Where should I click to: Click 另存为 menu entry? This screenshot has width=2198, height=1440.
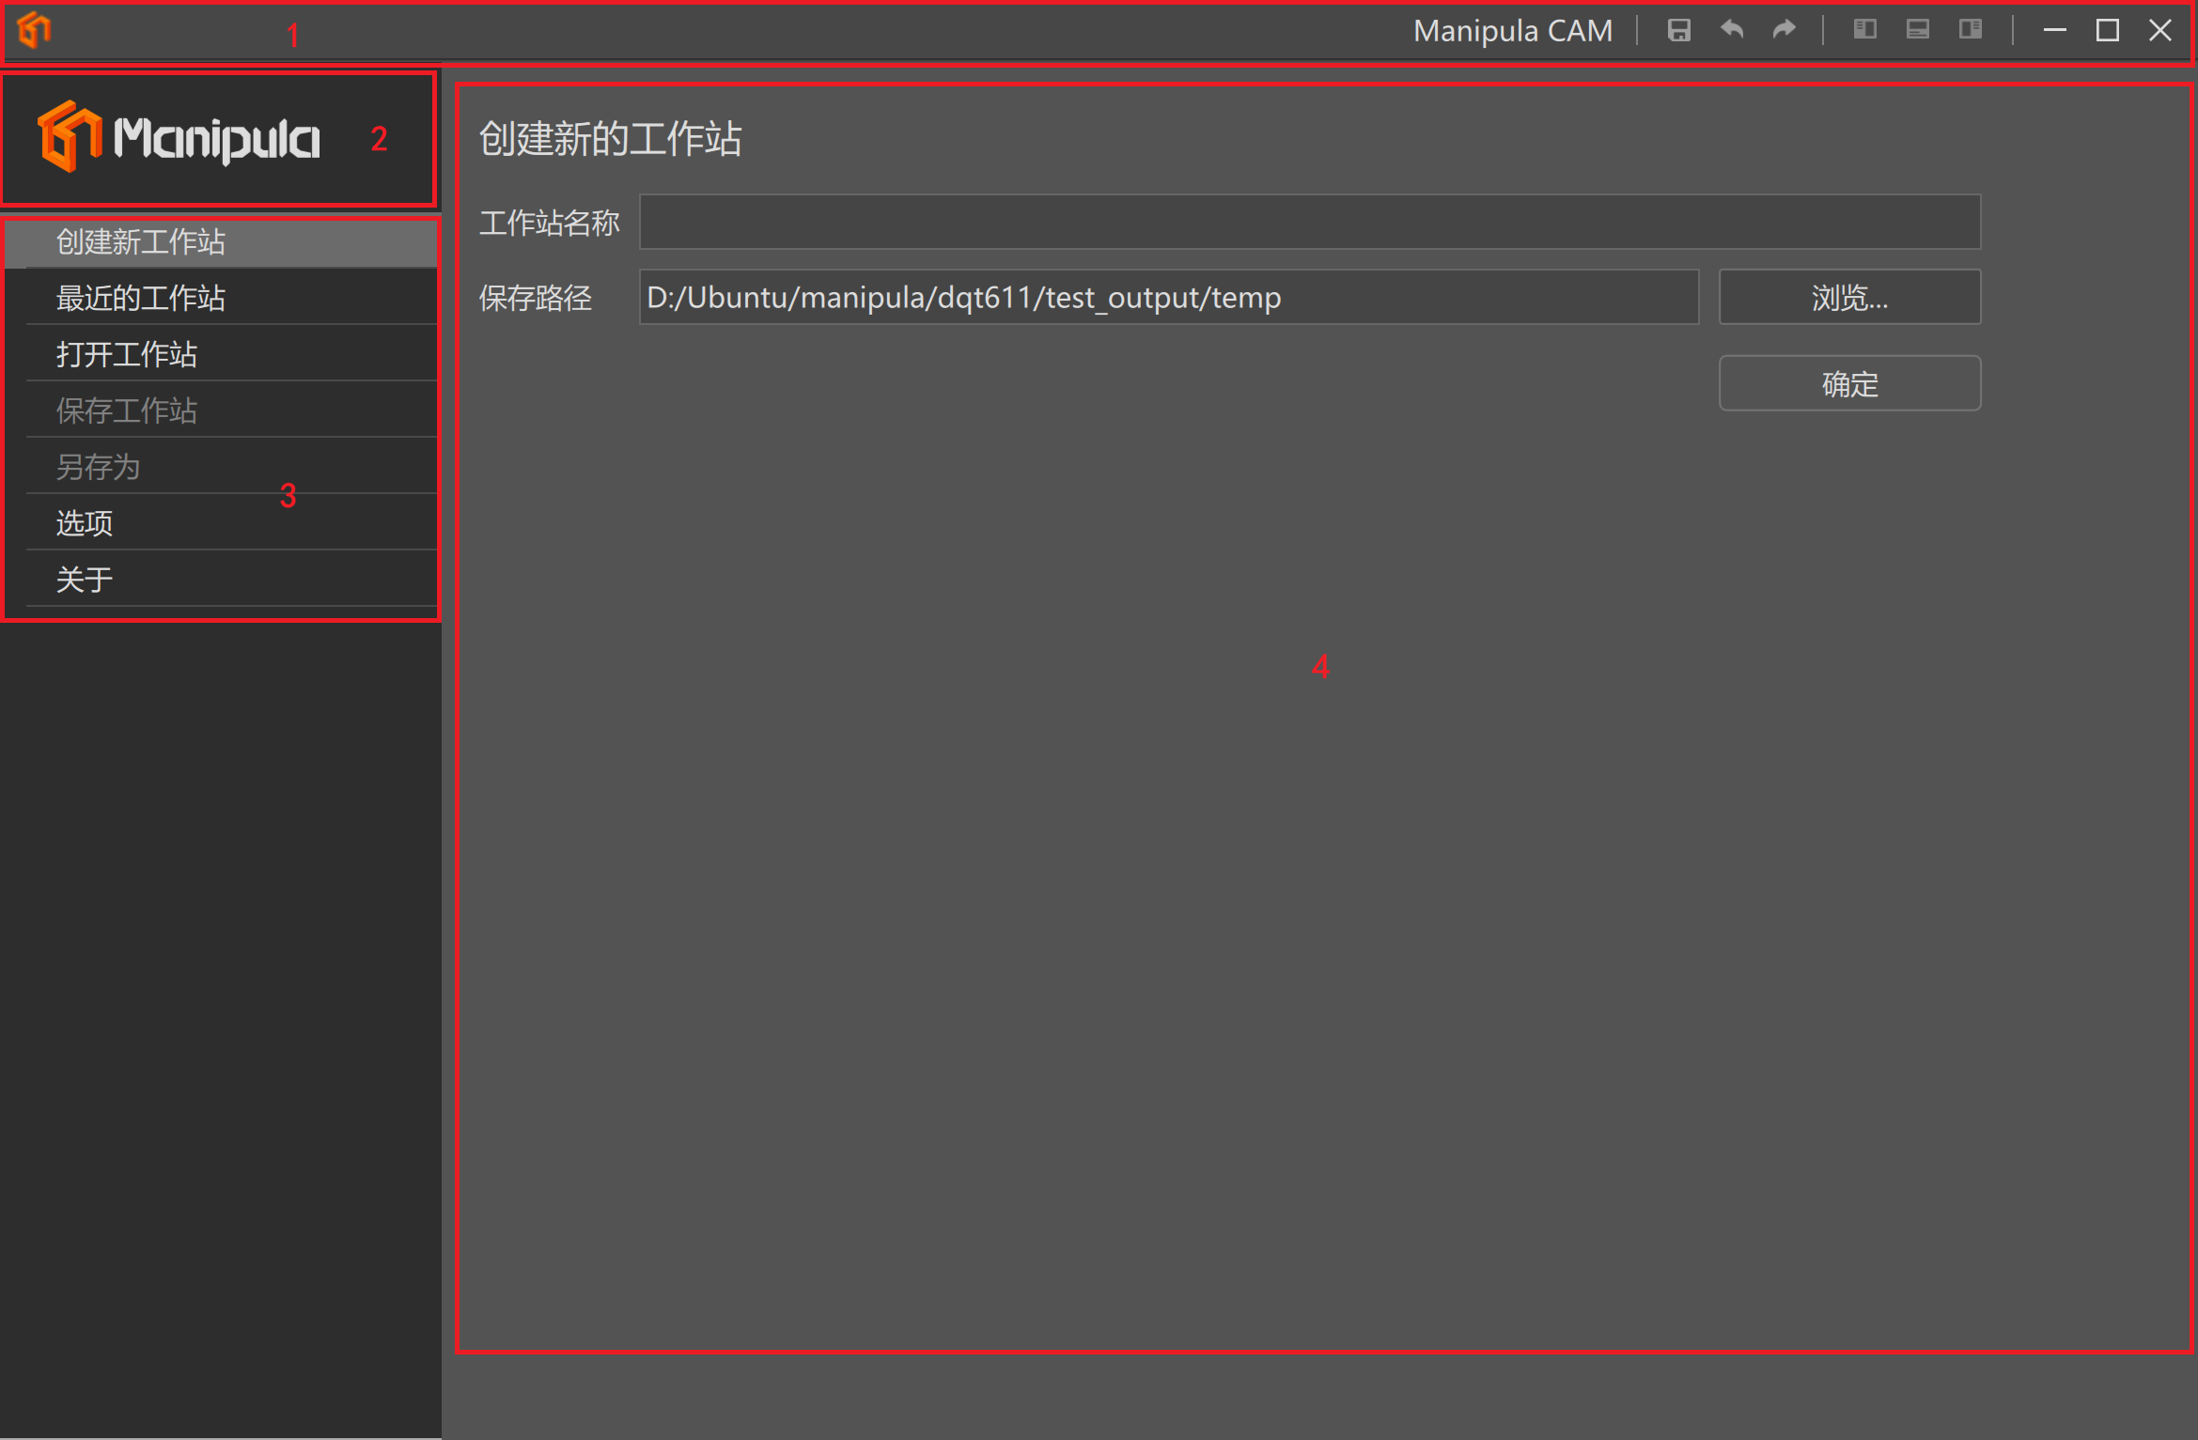click(222, 467)
